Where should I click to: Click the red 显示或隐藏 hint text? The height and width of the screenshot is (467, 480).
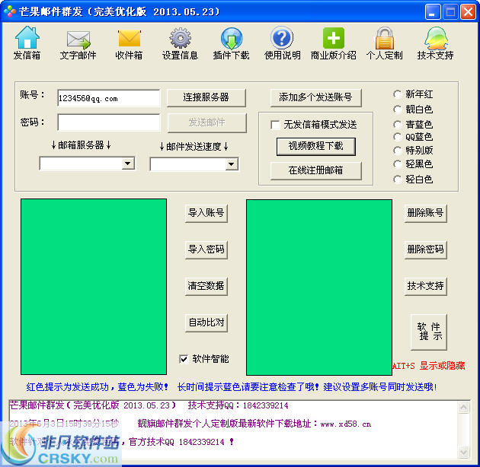click(x=443, y=366)
